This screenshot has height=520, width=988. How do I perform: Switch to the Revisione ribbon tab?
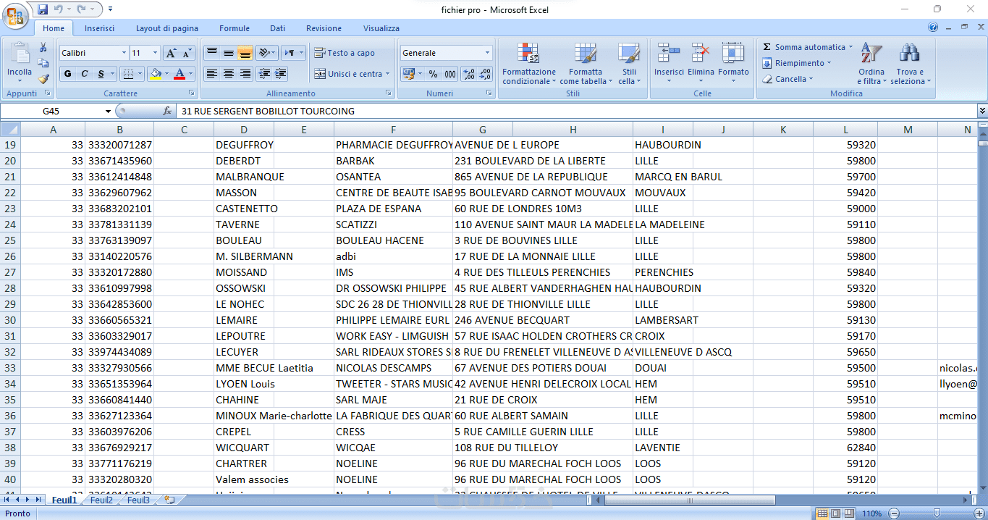point(324,28)
